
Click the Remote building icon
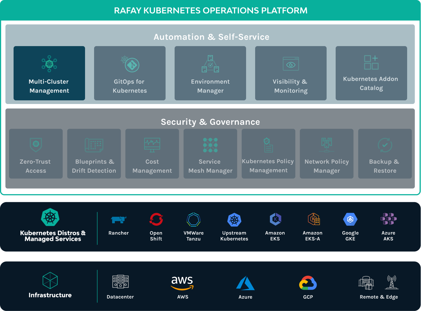366,282
